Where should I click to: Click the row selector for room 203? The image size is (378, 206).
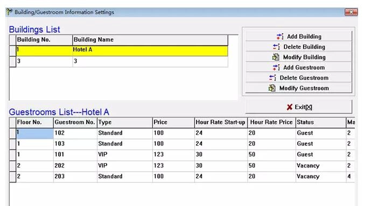(12, 177)
